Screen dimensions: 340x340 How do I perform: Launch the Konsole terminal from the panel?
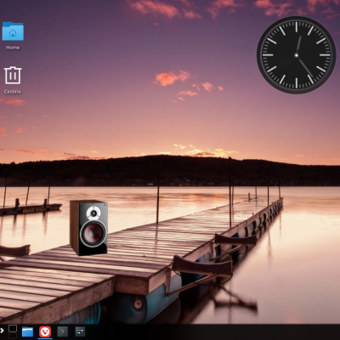coord(63,331)
